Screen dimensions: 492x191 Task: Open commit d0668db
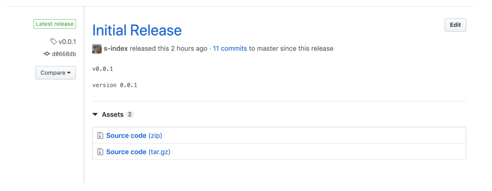[64, 54]
